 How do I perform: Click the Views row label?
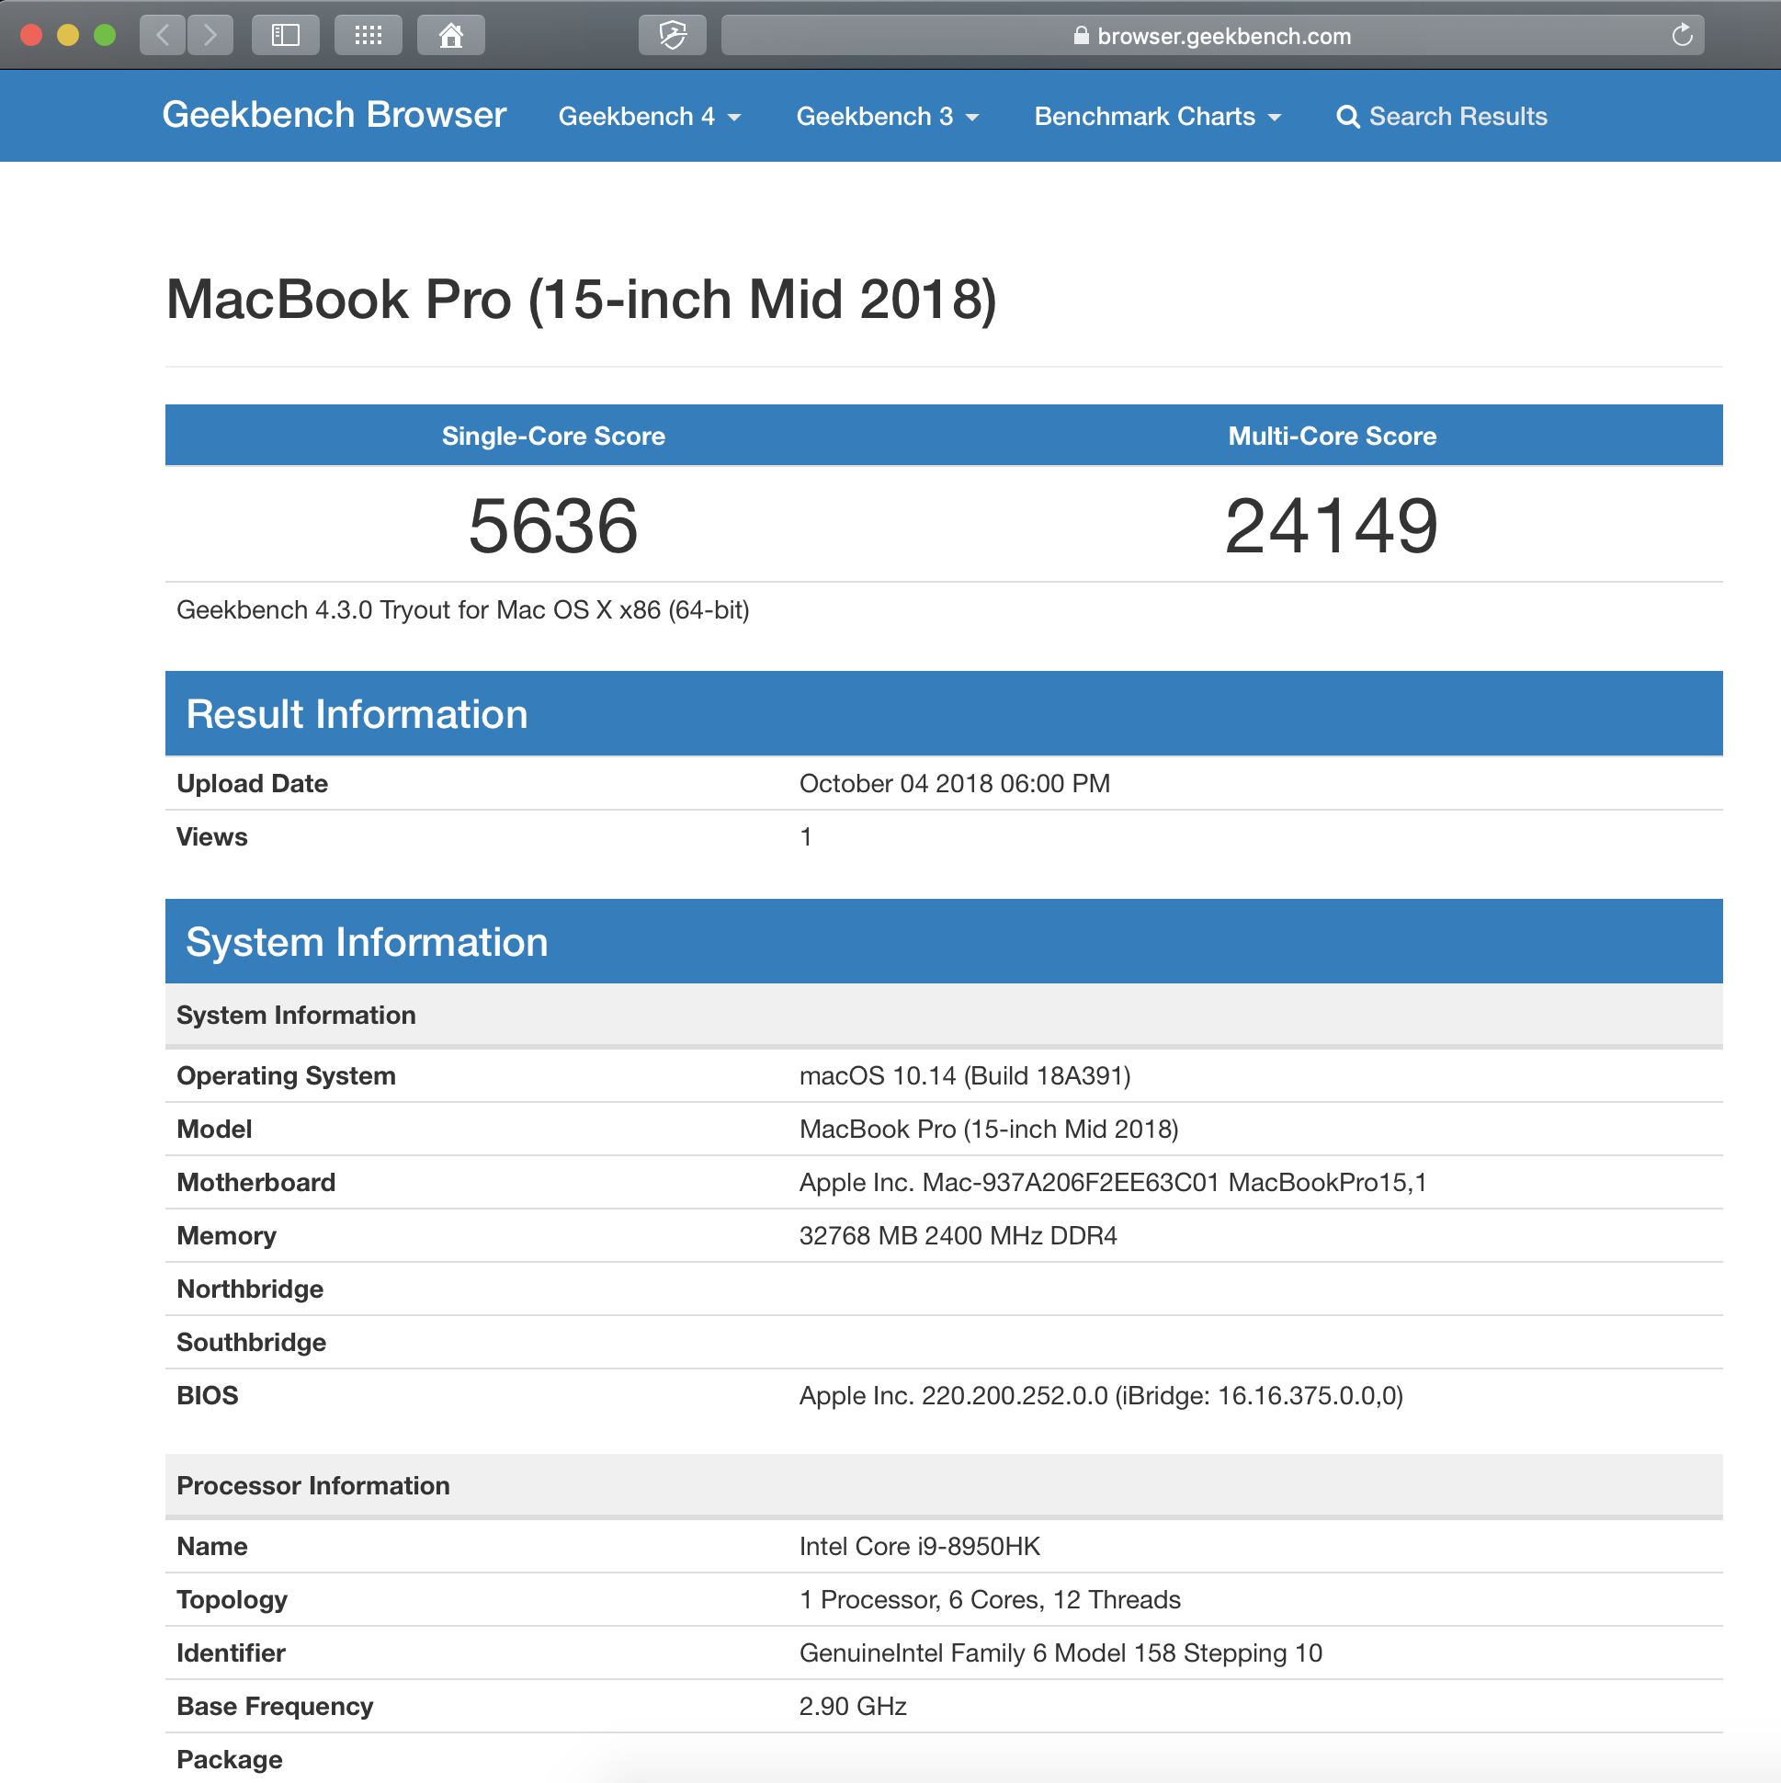[211, 837]
